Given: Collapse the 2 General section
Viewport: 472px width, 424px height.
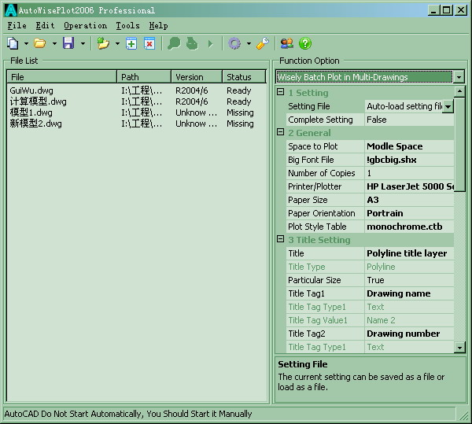Looking at the screenshot, I should click(x=281, y=132).
